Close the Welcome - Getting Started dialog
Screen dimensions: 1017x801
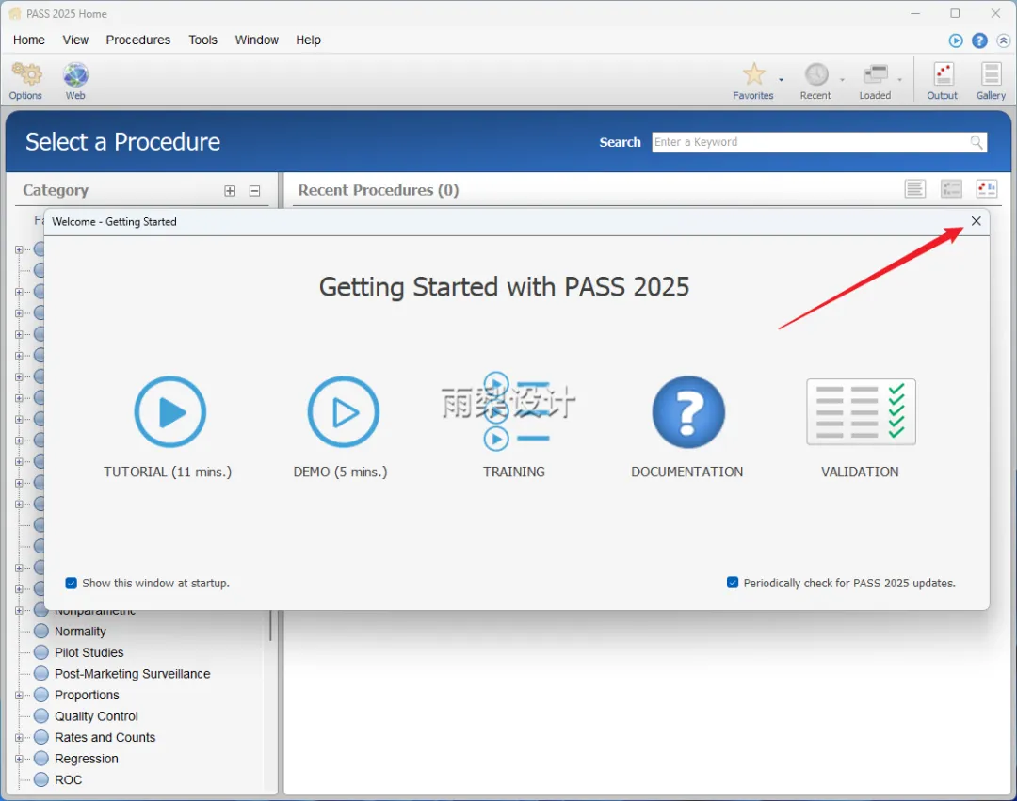coord(977,221)
